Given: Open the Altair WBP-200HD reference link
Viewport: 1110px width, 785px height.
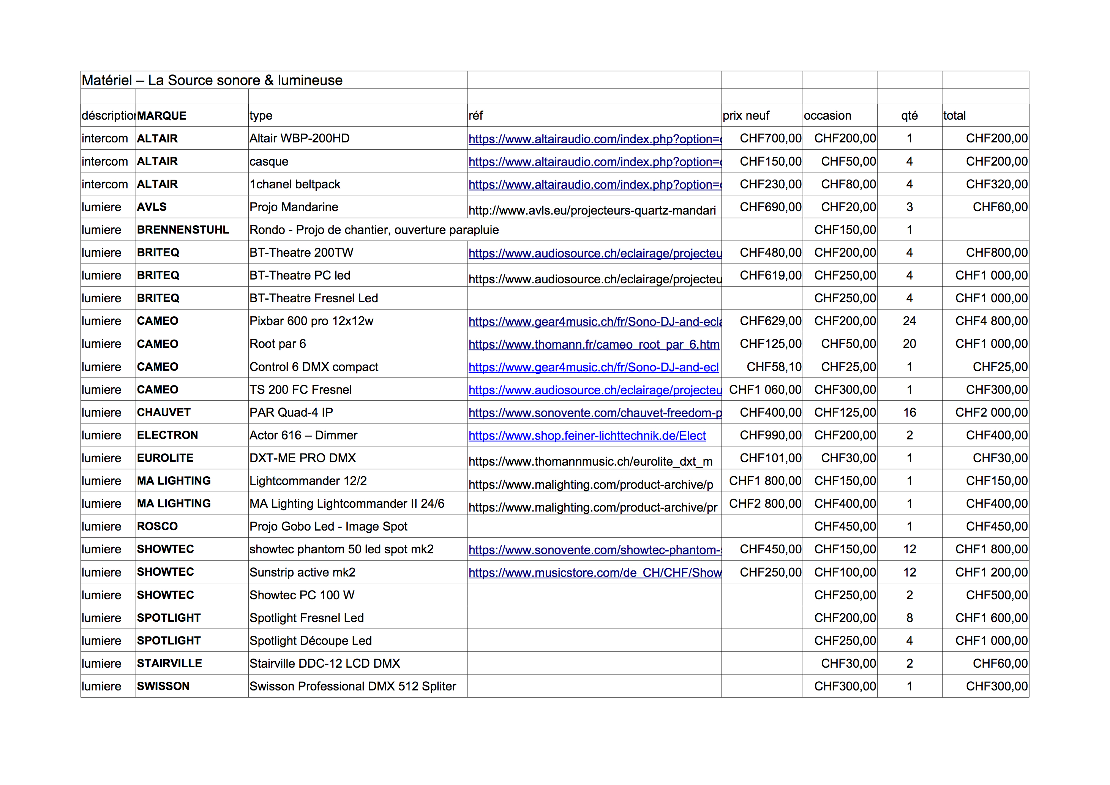Looking at the screenshot, I should pyautogui.click(x=595, y=139).
